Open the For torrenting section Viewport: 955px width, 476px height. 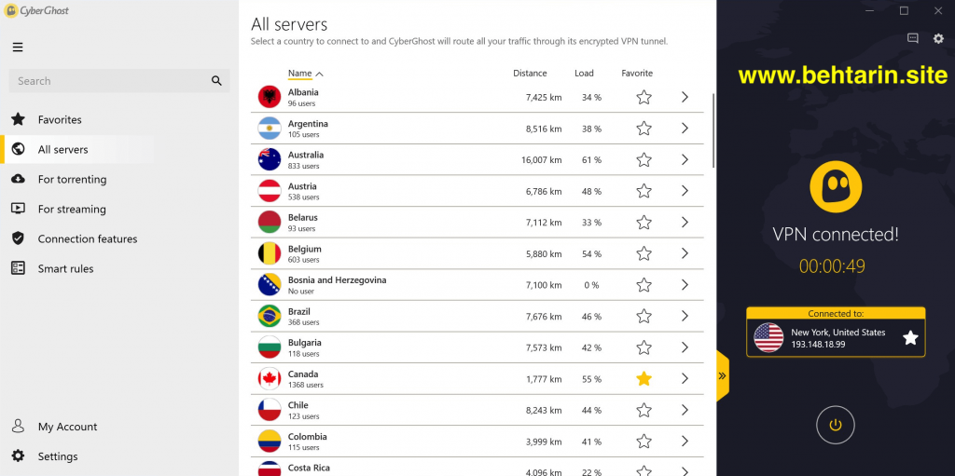[x=72, y=179]
